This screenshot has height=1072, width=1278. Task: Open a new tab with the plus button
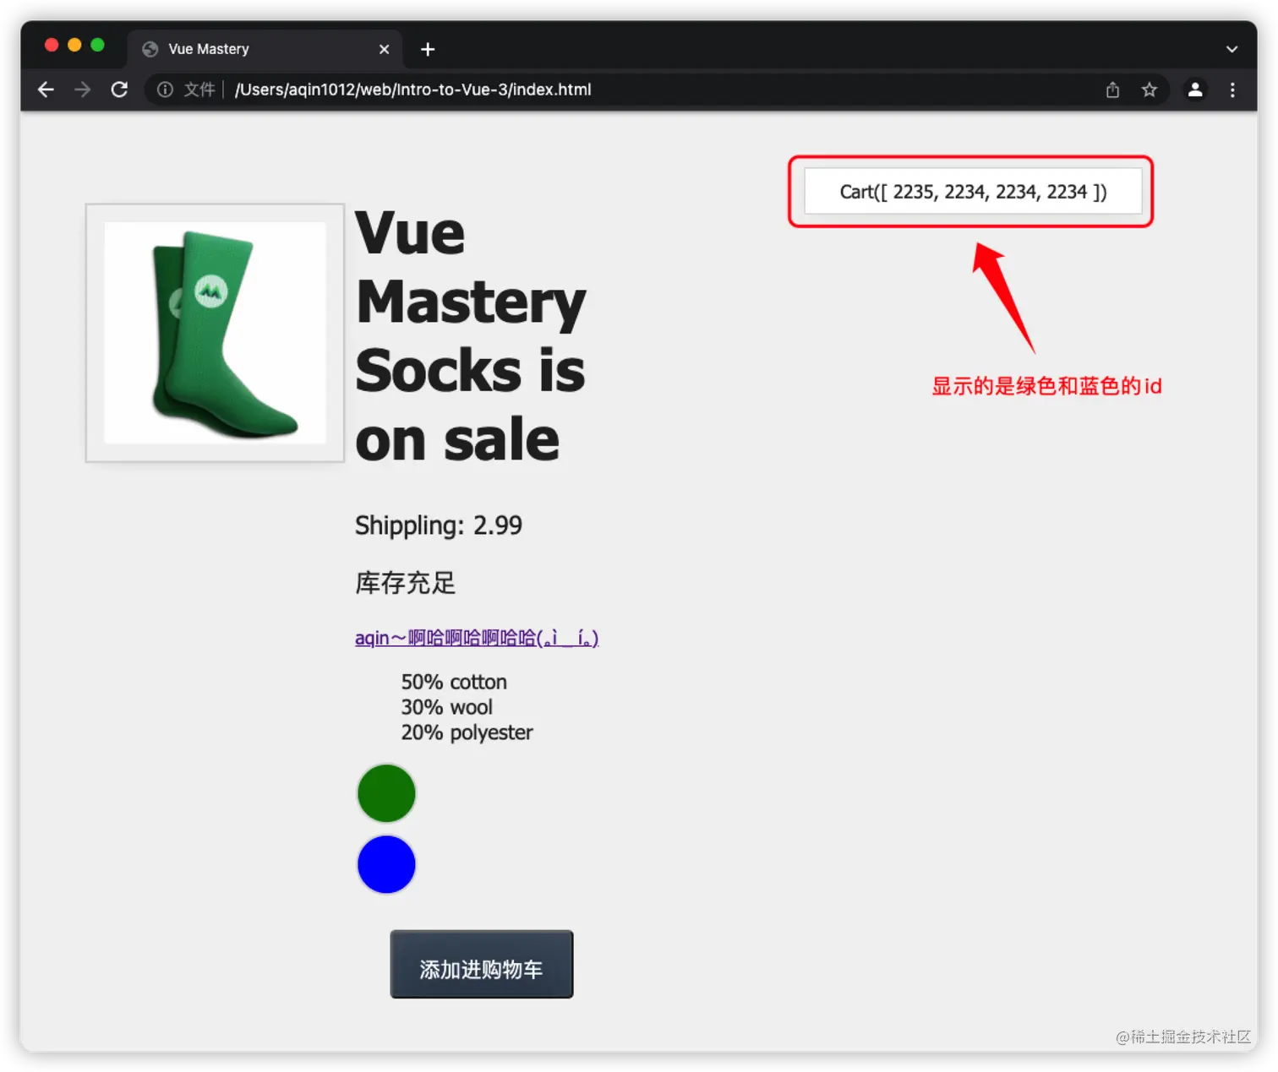pos(428,49)
